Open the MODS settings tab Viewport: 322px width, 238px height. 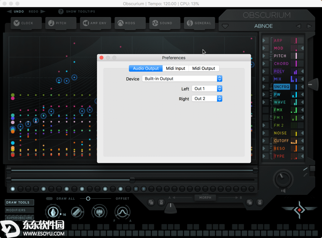pos(130,23)
